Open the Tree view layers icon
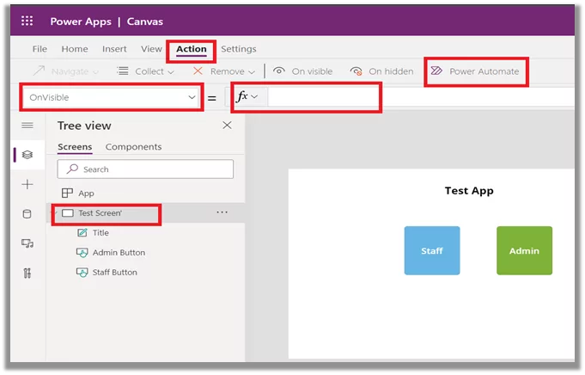Viewport: 585px width, 375px height. point(27,155)
